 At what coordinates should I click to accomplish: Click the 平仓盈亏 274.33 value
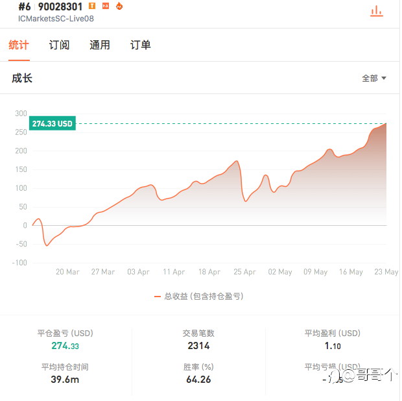click(x=65, y=346)
